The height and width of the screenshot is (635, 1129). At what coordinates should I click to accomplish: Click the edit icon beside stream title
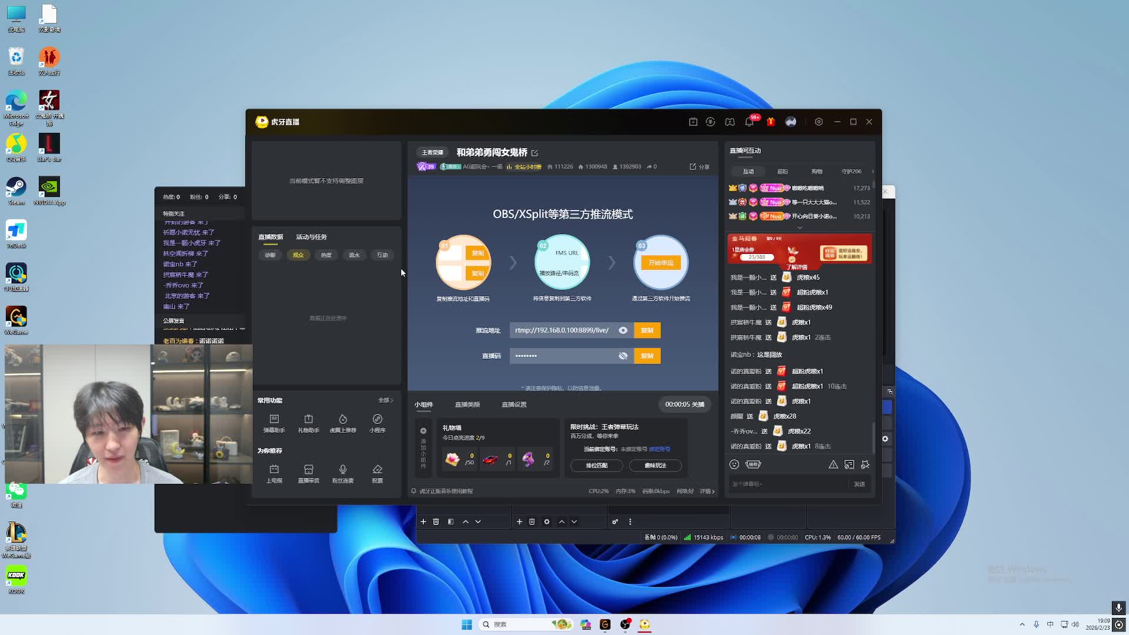click(535, 153)
